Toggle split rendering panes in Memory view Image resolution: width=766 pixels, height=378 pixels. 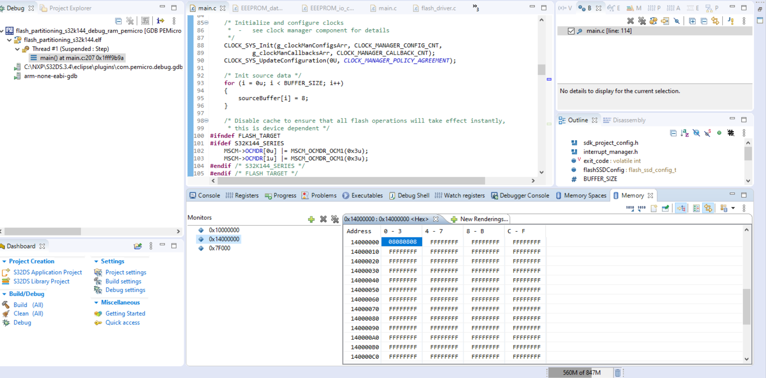point(696,208)
